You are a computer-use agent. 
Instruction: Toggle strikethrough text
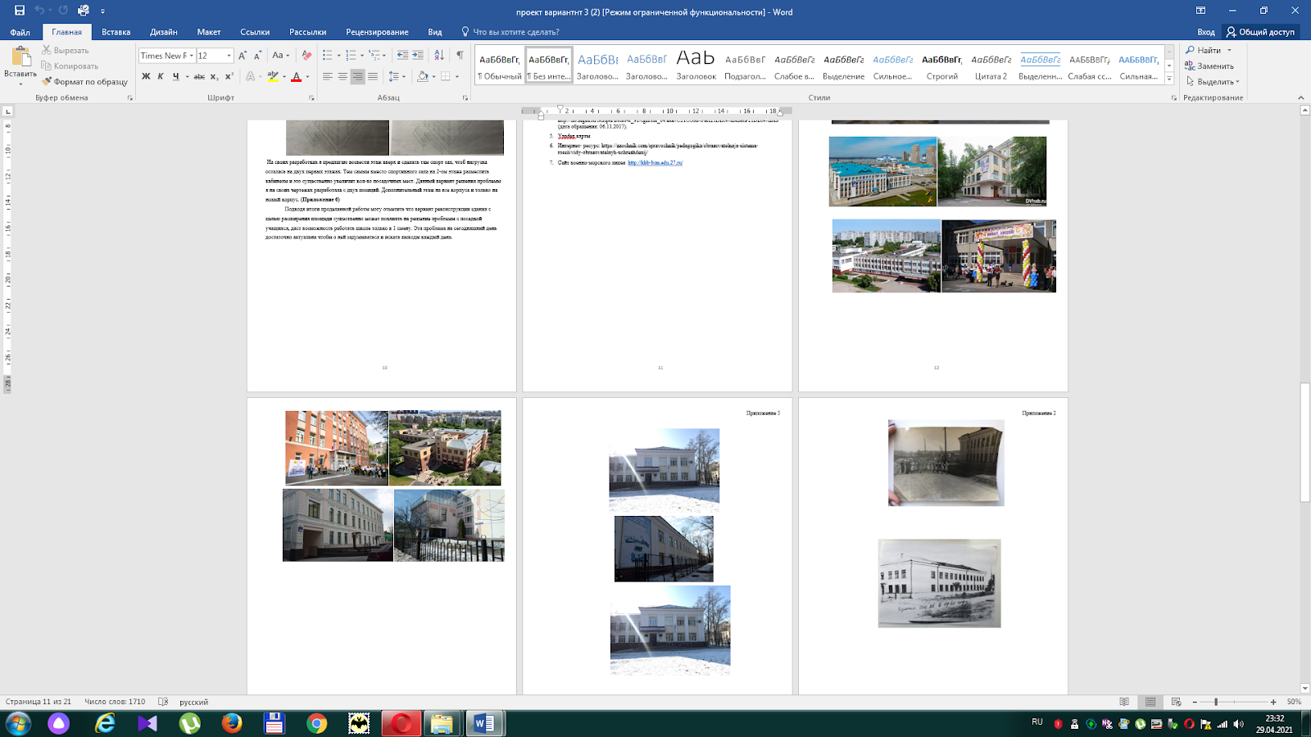(199, 76)
